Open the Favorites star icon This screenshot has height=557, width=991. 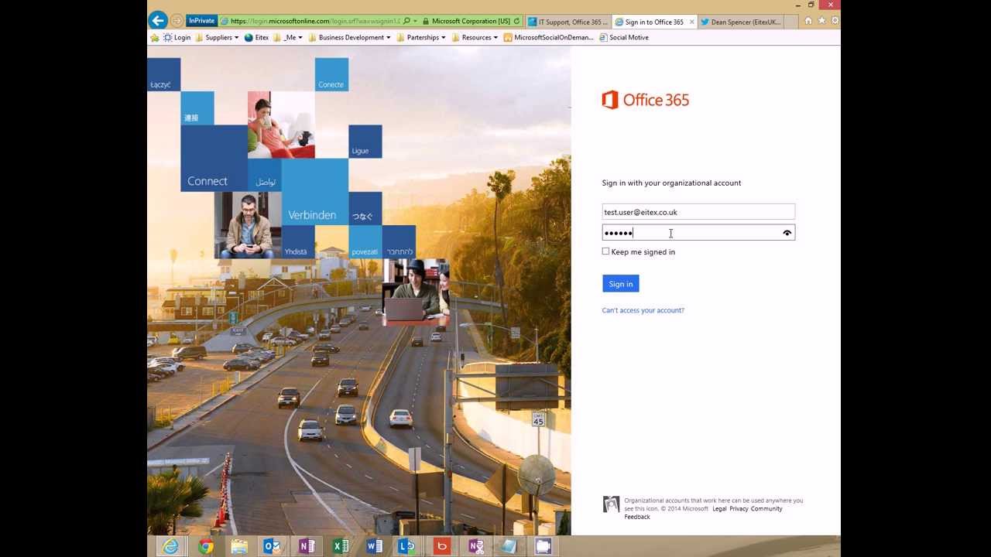[821, 21]
